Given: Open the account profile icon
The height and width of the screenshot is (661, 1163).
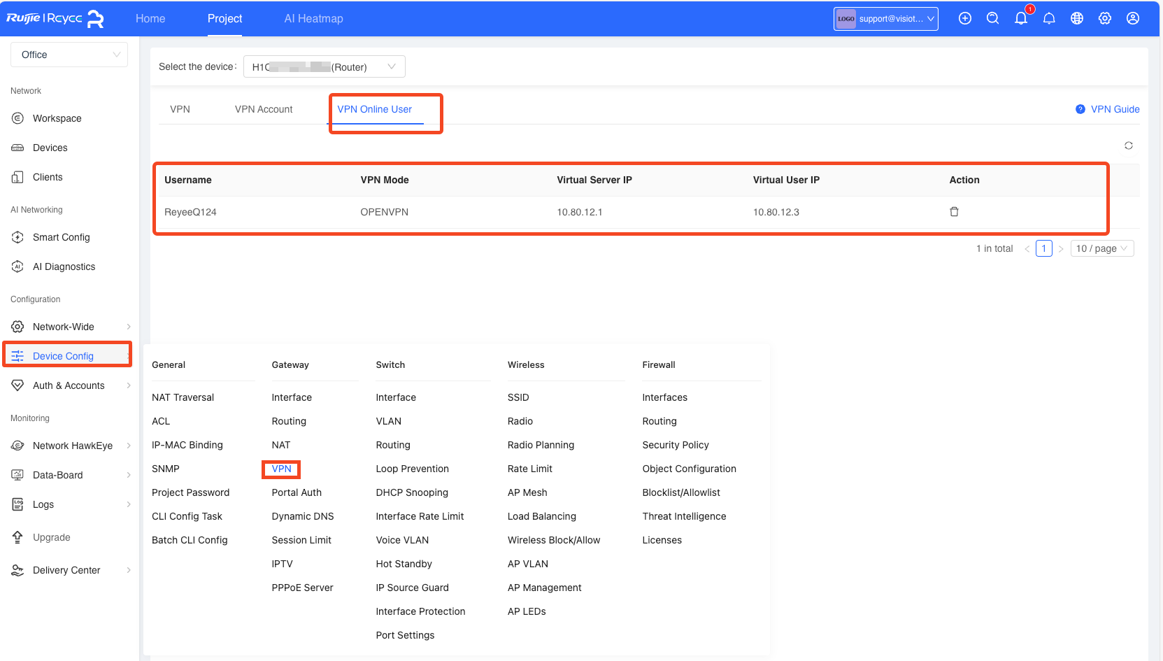Looking at the screenshot, I should (1132, 18).
